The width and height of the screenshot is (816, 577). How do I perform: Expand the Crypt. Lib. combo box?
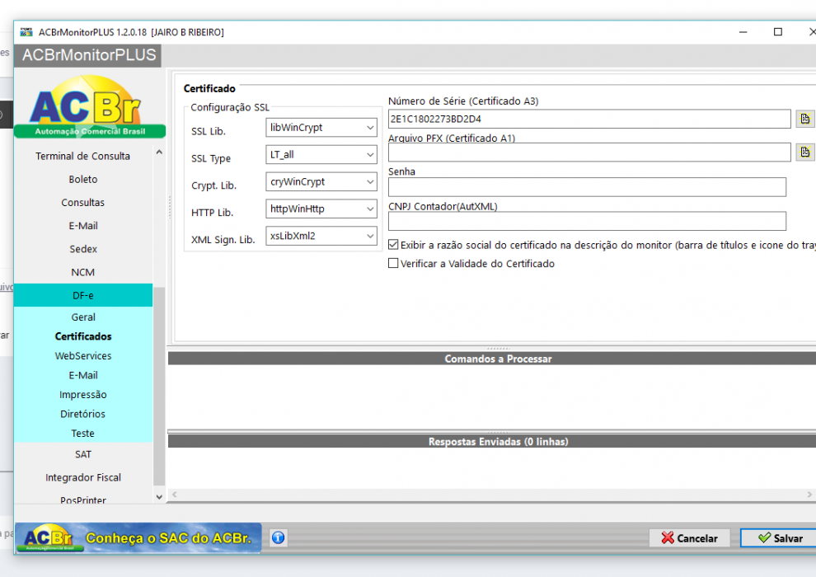point(321,181)
